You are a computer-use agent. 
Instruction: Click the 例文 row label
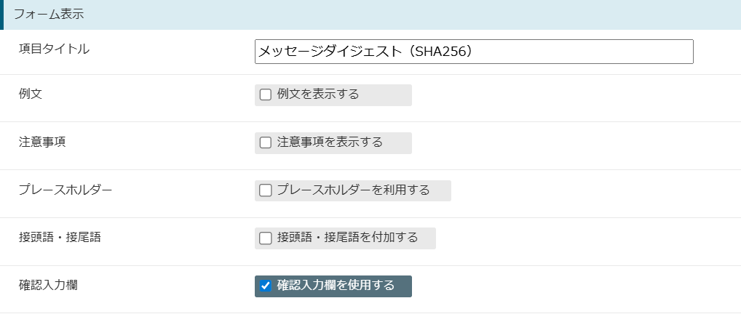coord(31,94)
